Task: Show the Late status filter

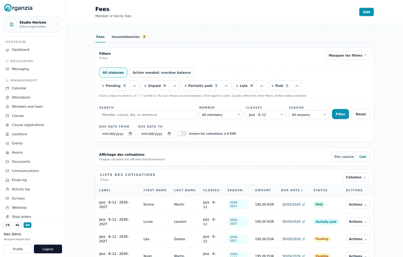Action: [245, 86]
